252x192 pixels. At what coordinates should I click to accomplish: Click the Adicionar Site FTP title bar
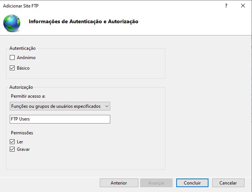112,6
